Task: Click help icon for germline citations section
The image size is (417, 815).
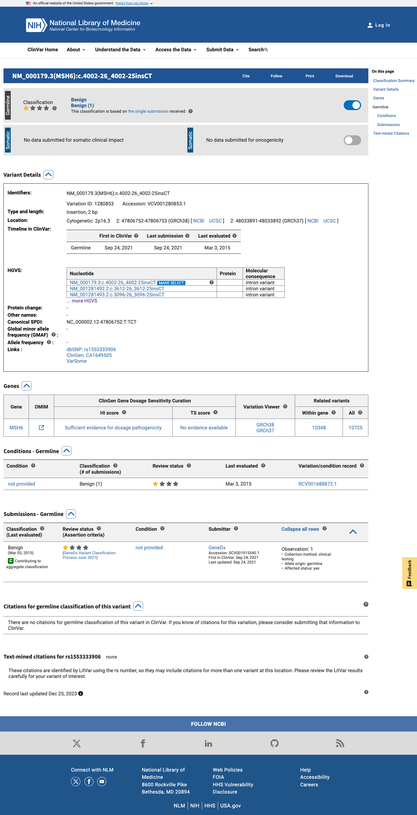Action: [x=366, y=605]
